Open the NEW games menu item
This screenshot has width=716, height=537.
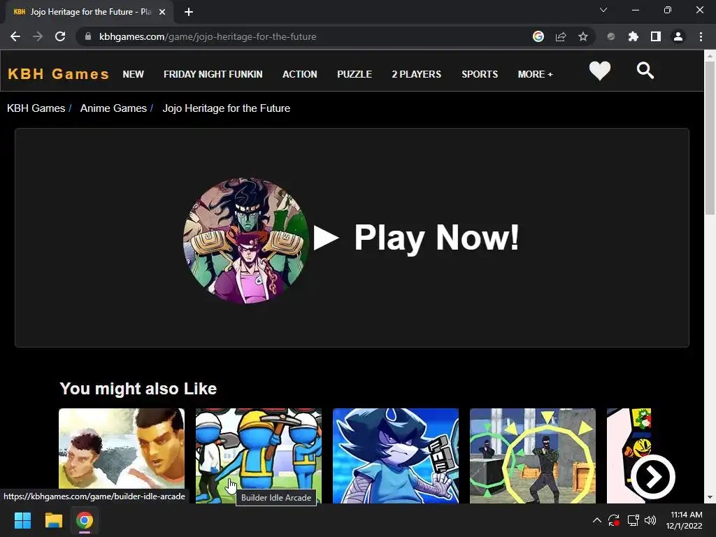[134, 74]
